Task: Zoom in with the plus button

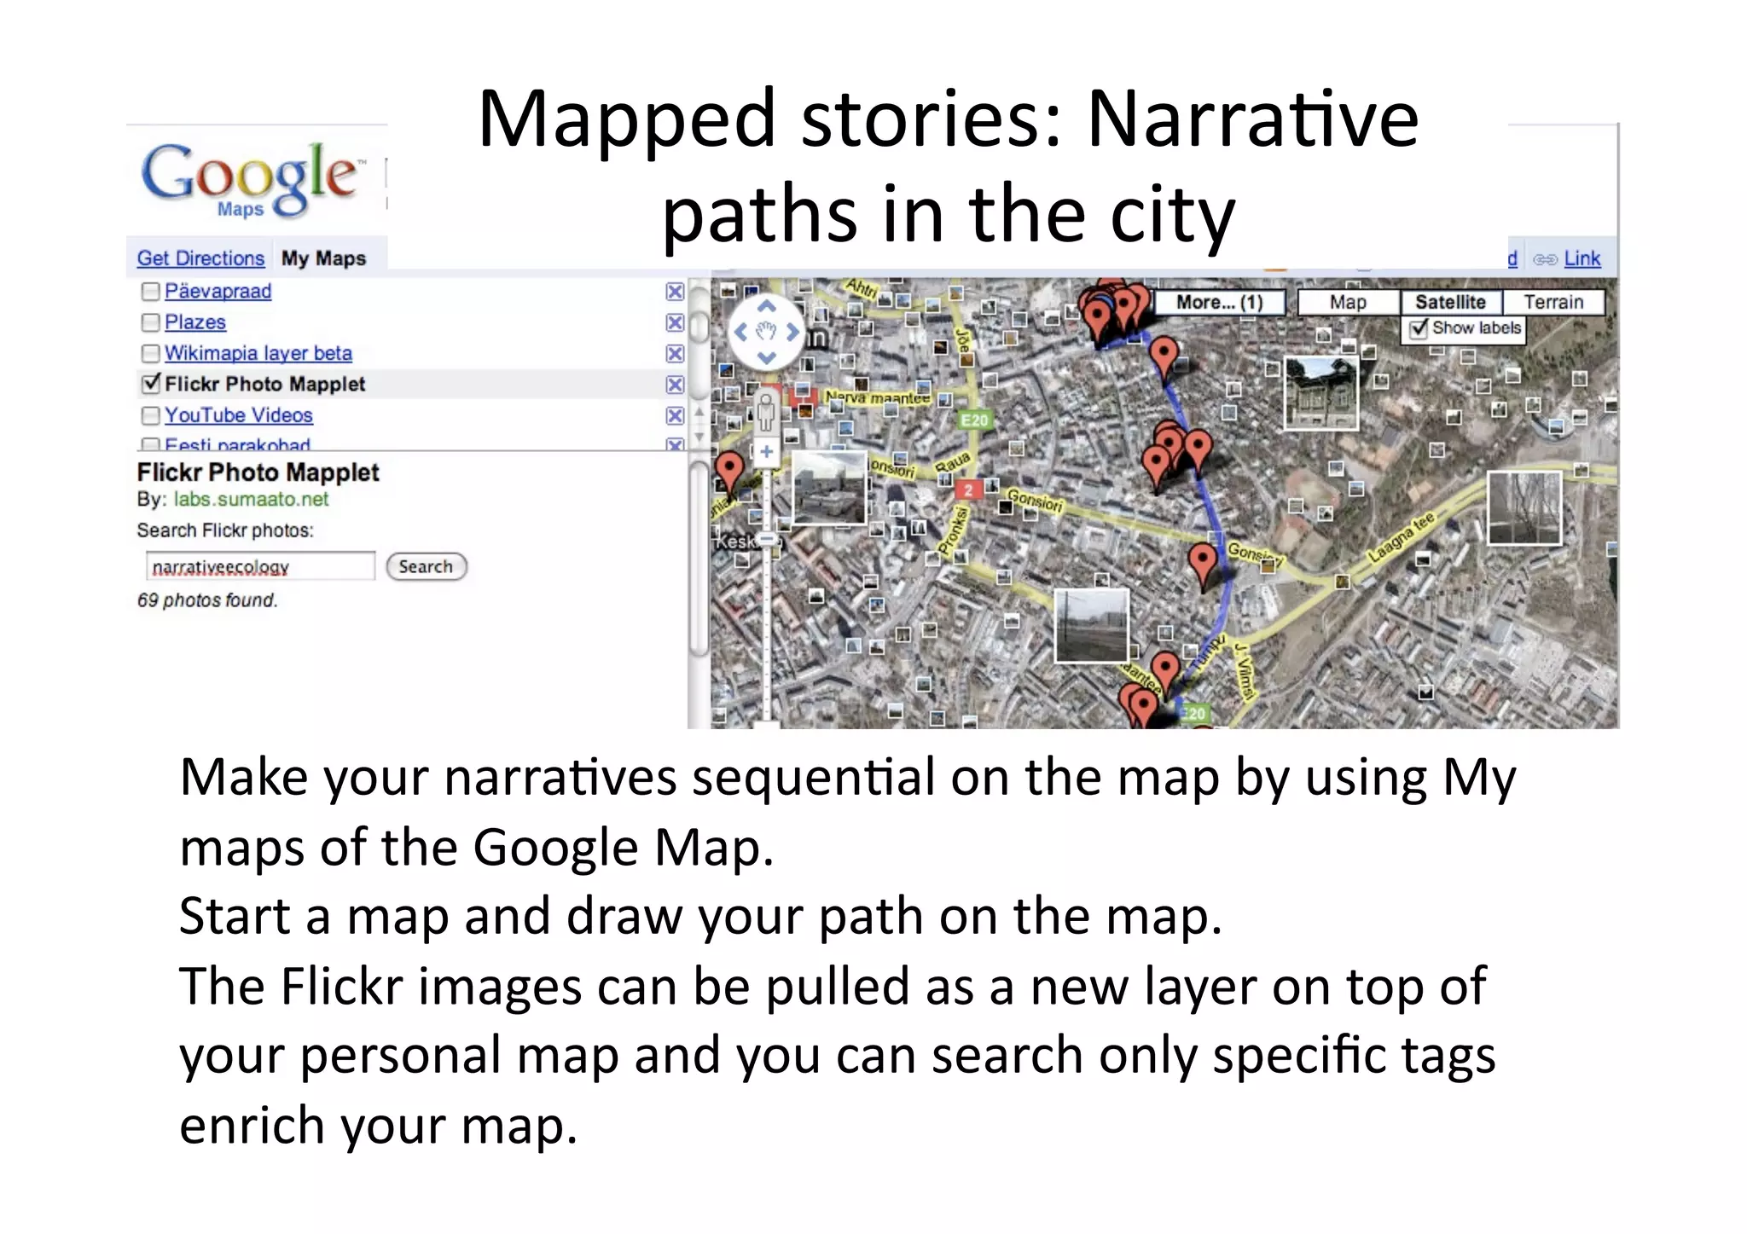Action: point(766,452)
